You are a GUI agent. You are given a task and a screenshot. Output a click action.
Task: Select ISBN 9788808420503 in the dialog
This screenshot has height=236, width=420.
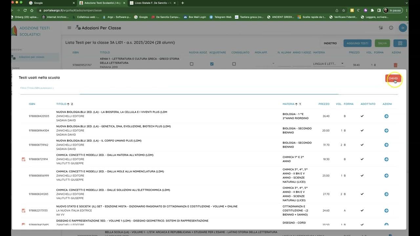coord(39,116)
